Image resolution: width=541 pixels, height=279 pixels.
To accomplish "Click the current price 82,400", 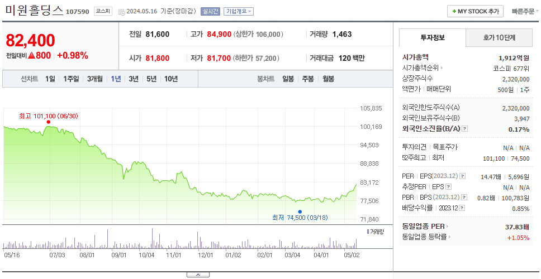I will point(30,41).
